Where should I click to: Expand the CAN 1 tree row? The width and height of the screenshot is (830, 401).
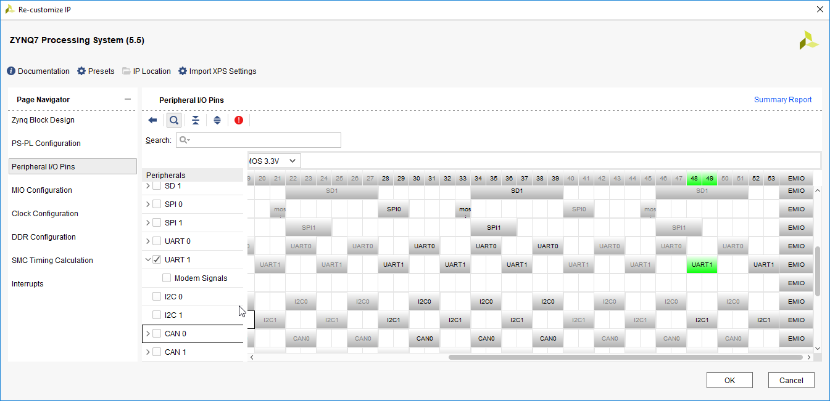[147, 352]
